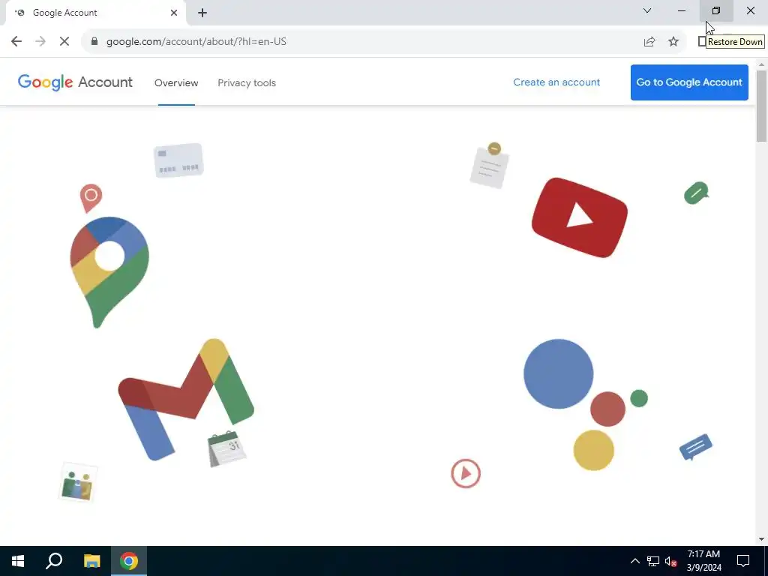Click the red circular play icon
This screenshot has height=576, width=768.
466,473
